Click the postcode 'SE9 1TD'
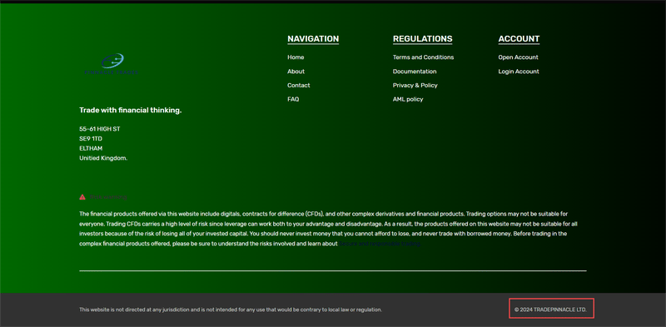The image size is (666, 327). [x=91, y=138]
